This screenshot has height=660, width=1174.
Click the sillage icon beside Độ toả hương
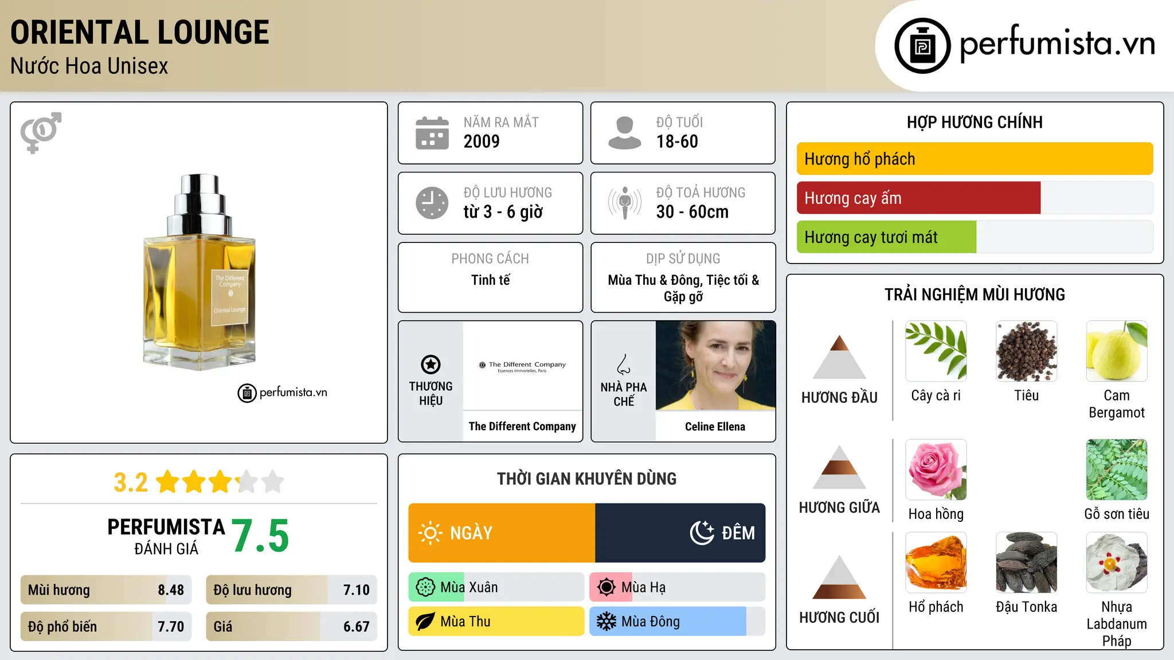[x=624, y=203]
